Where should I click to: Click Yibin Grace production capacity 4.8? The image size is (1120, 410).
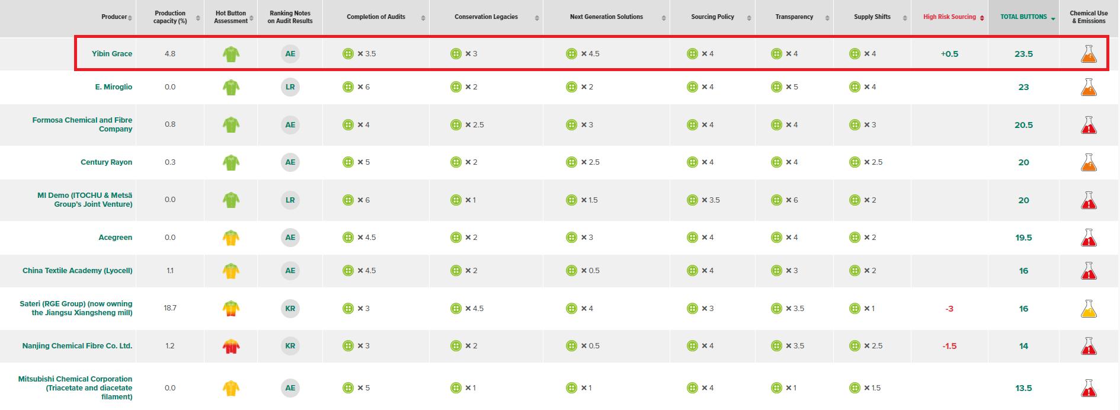(x=170, y=54)
